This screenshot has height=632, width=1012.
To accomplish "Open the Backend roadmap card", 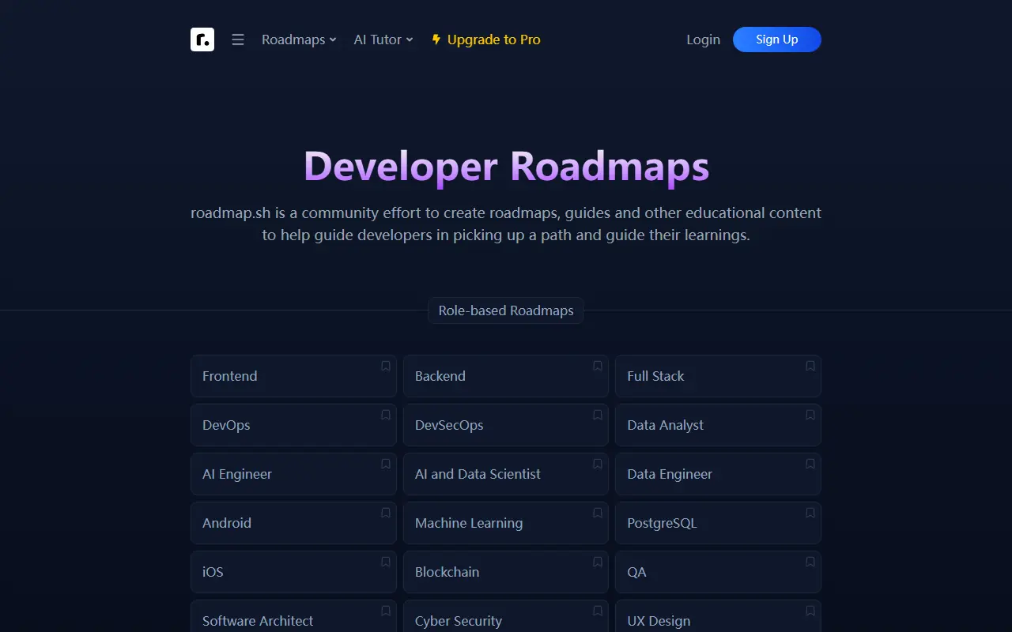I will (506, 376).
